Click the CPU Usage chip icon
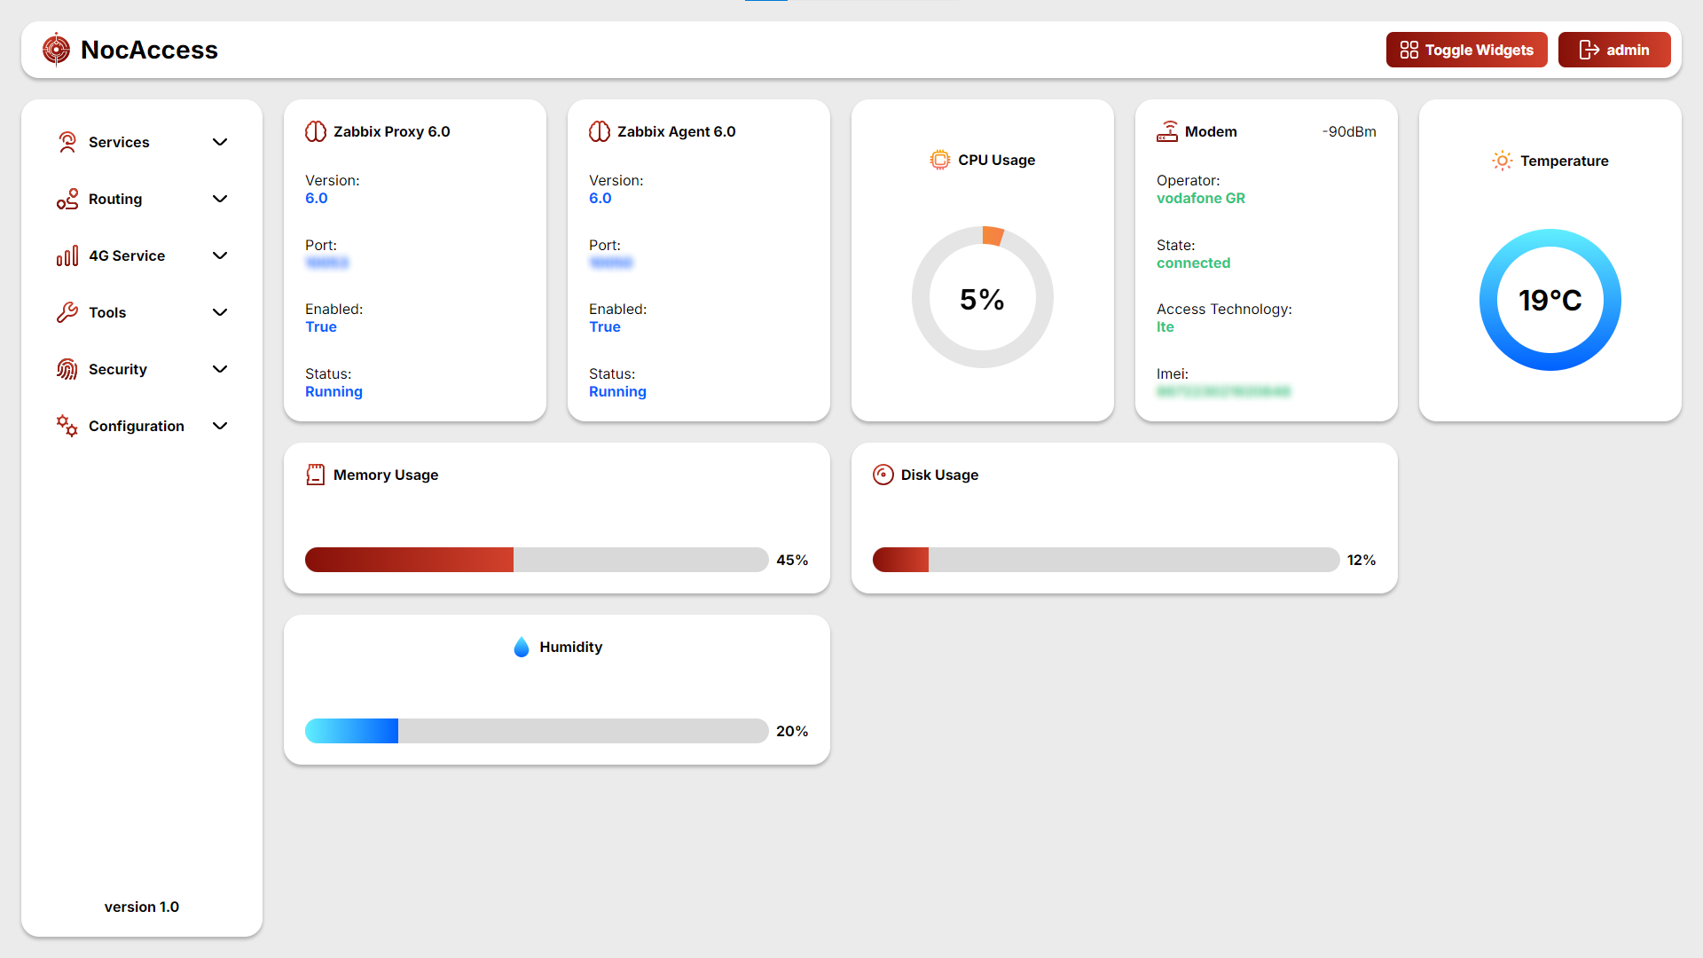The height and width of the screenshot is (958, 1703). coord(938,160)
